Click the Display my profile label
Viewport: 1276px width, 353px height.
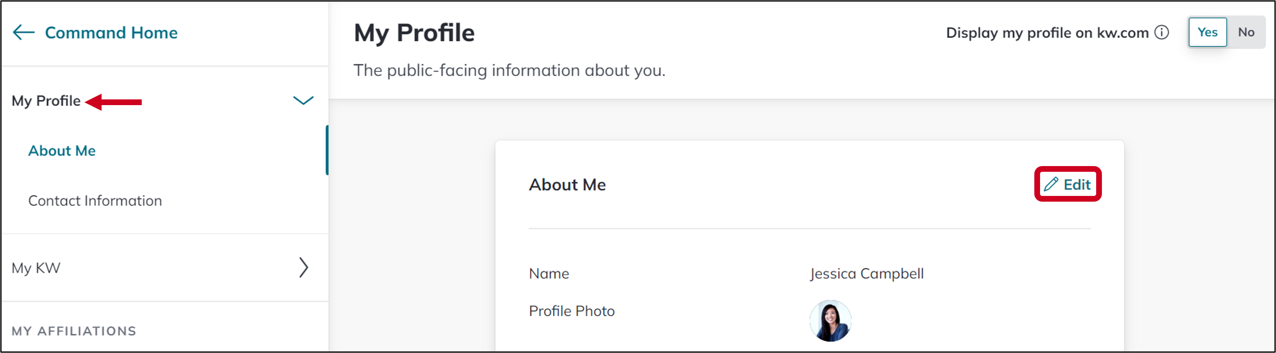tap(1047, 33)
